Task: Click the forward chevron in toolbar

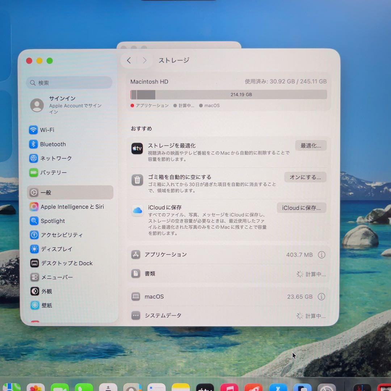Action: click(x=144, y=60)
